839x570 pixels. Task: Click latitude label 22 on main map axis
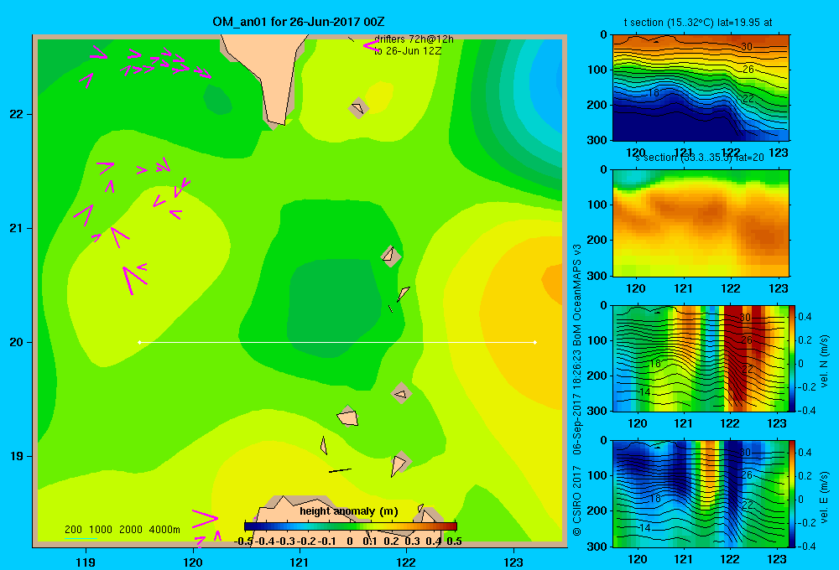click(17, 114)
